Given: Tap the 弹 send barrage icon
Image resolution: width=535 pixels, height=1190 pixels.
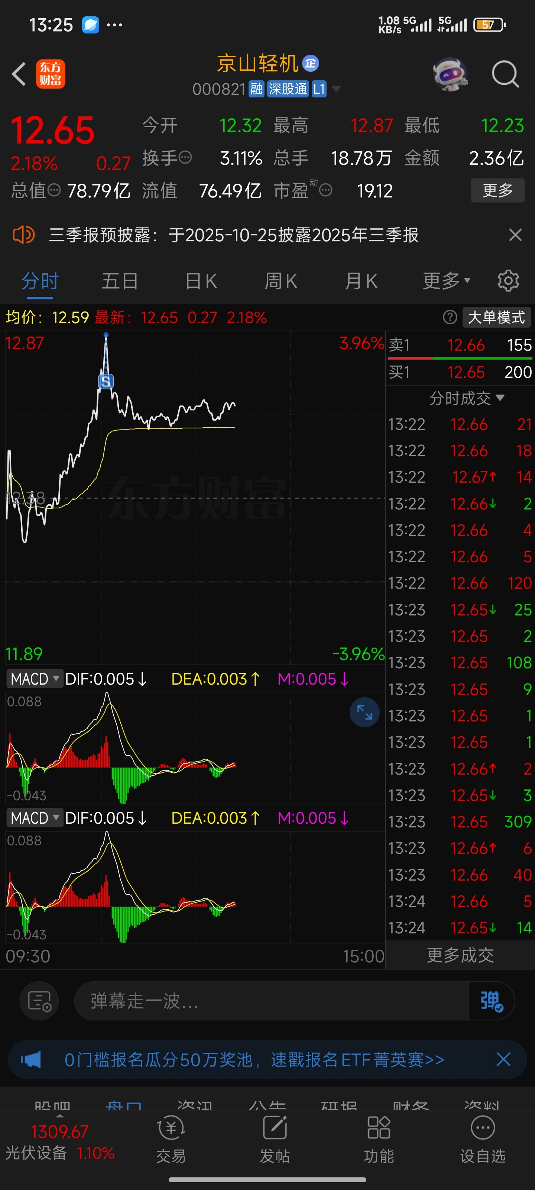Looking at the screenshot, I should coord(492,1001).
